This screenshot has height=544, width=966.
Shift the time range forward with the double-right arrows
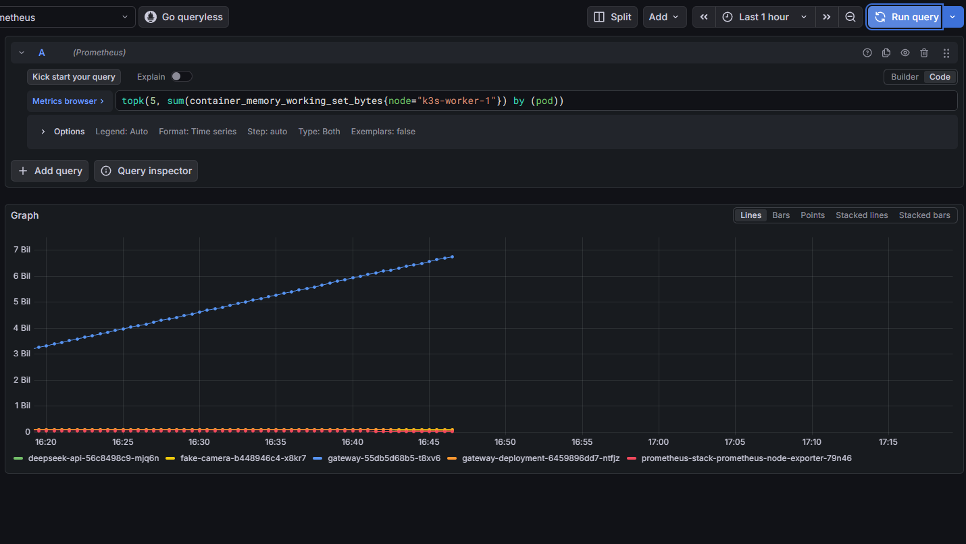pyautogui.click(x=827, y=17)
